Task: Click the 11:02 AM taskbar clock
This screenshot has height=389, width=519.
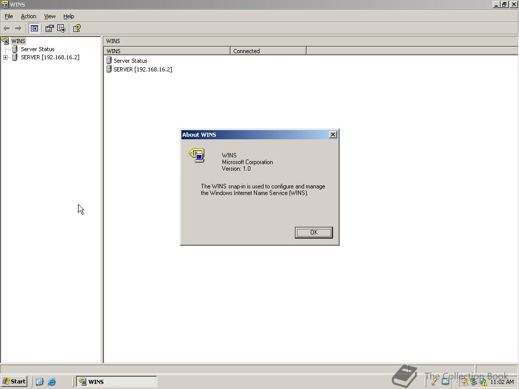Action: tap(502, 382)
